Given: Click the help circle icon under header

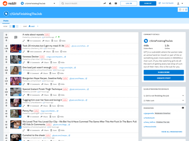Looking at the screenshot, I should [x=180, y=10].
